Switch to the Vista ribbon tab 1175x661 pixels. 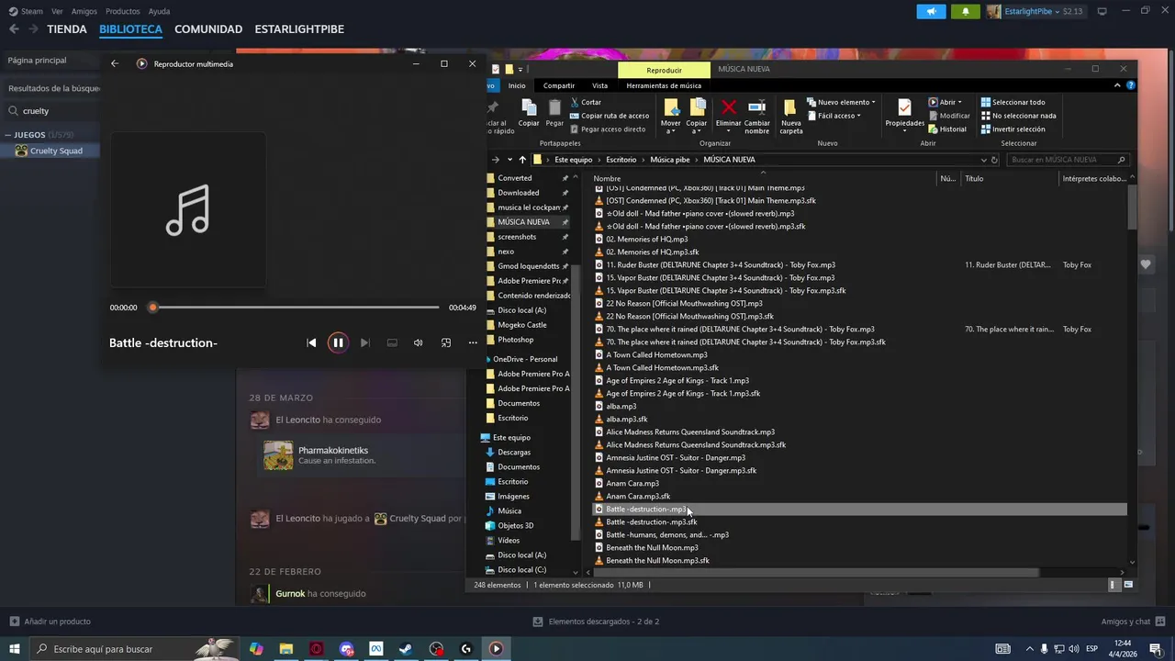click(x=599, y=85)
